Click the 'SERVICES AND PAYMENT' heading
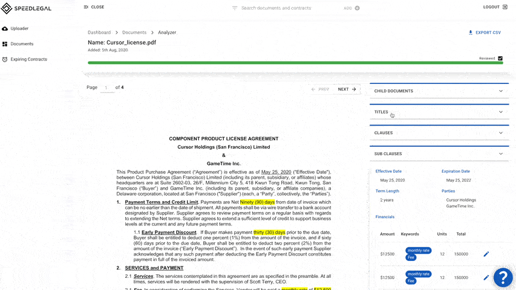 [154, 268]
